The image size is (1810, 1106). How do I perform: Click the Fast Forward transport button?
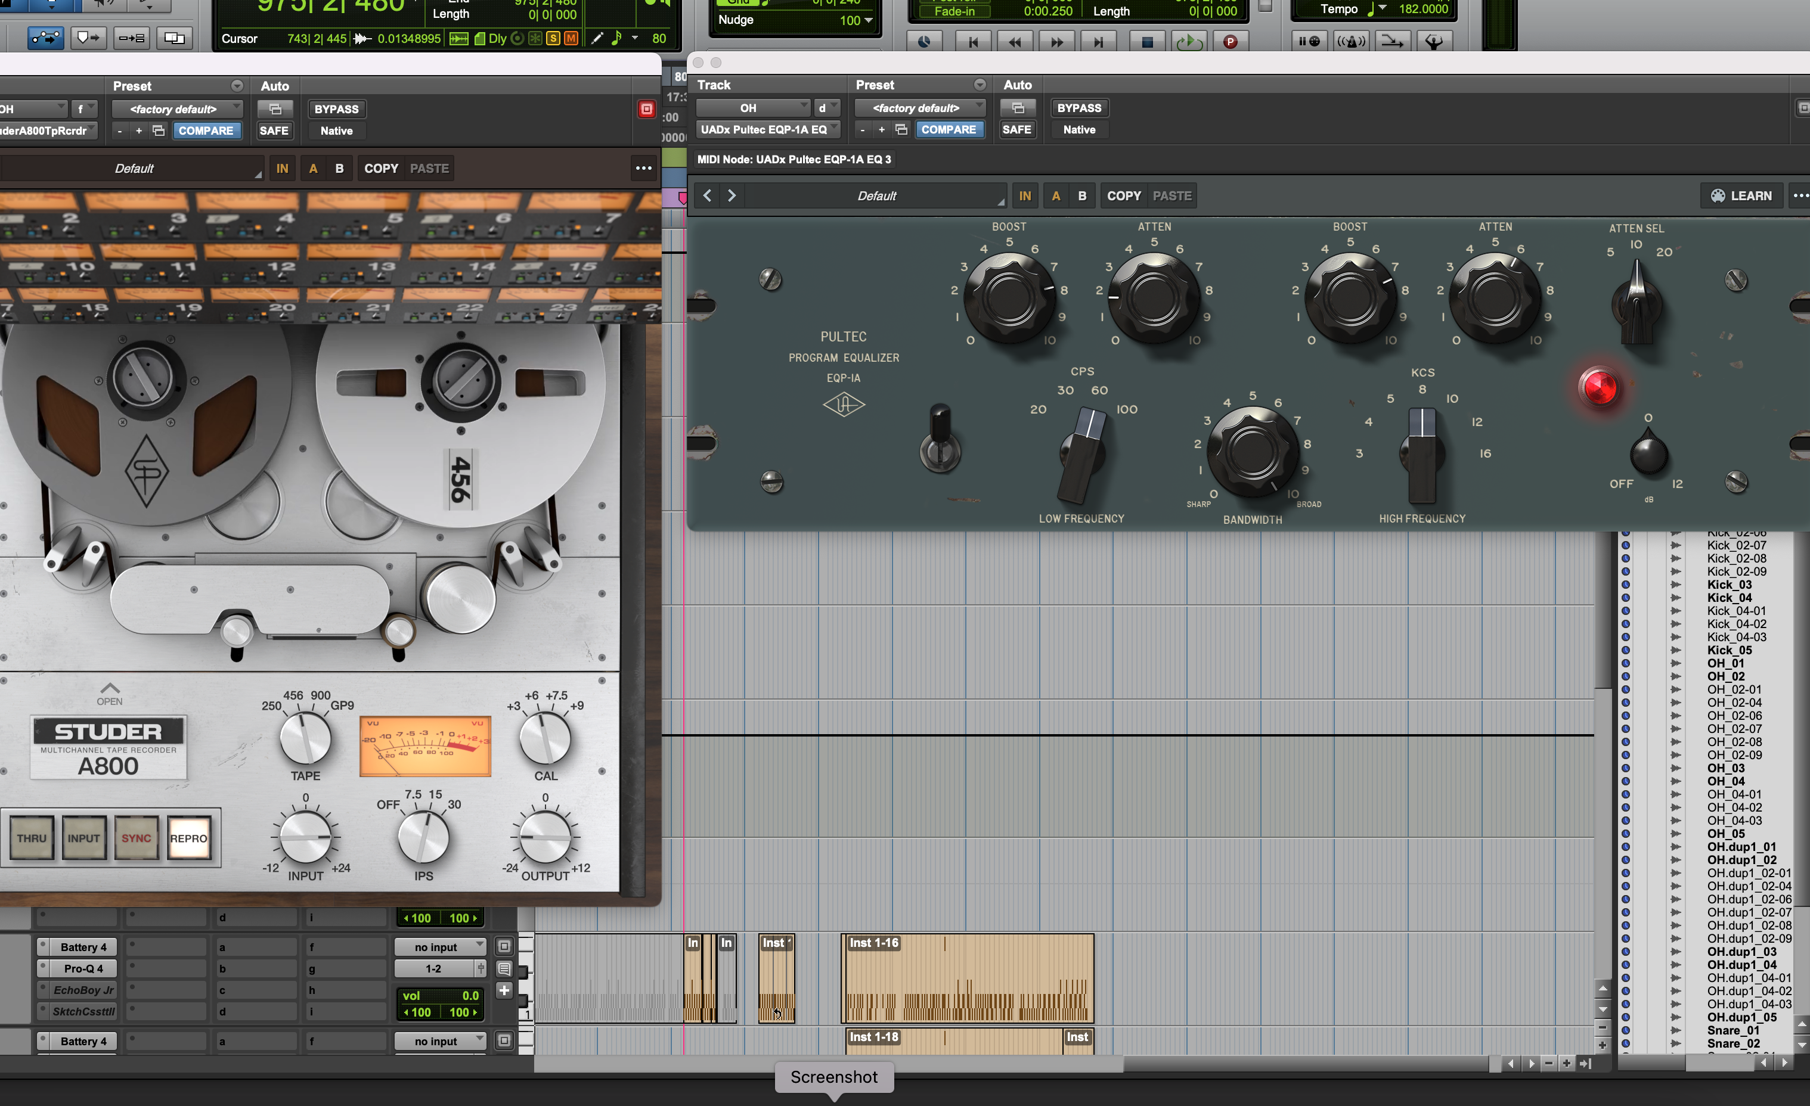[1056, 42]
